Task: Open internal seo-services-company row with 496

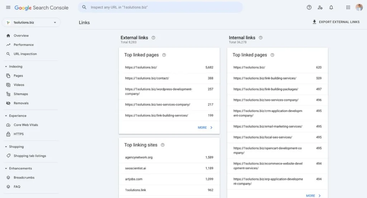Action: 277,100
